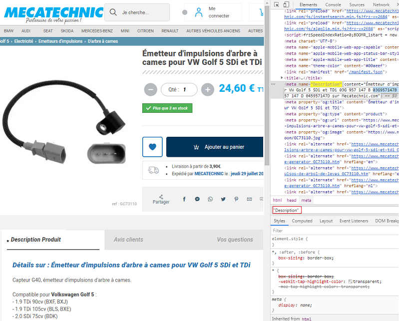Open MERCEDES-BENZ menu category
Image resolution: width=399 pixels, height=321 pixels.
tap(97, 31)
